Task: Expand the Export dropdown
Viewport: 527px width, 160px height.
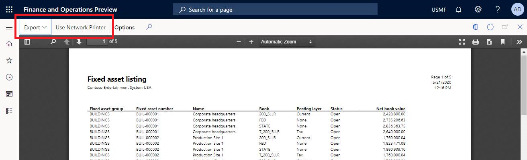Action: point(36,27)
